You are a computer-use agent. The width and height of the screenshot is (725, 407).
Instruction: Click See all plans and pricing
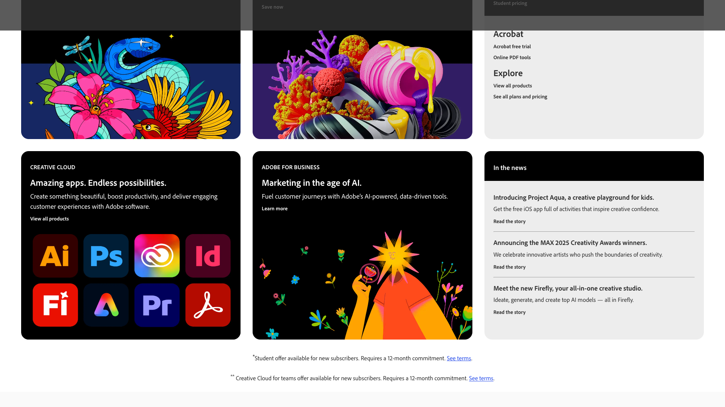(520, 96)
